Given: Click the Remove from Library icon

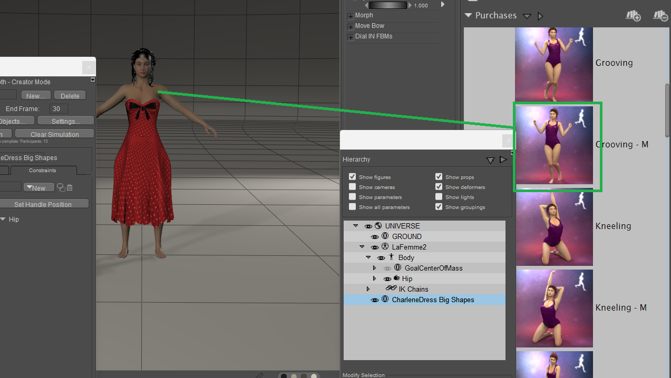Looking at the screenshot, I should pos(660,16).
